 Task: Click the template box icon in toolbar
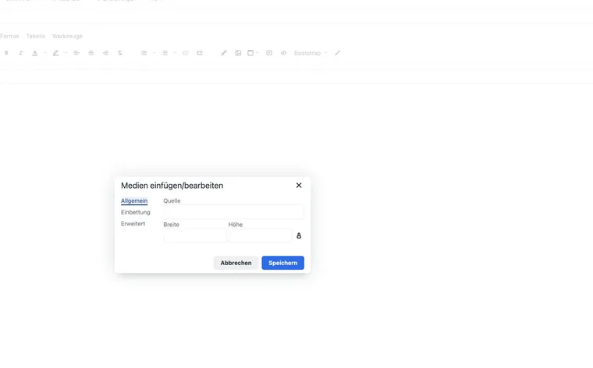point(250,53)
